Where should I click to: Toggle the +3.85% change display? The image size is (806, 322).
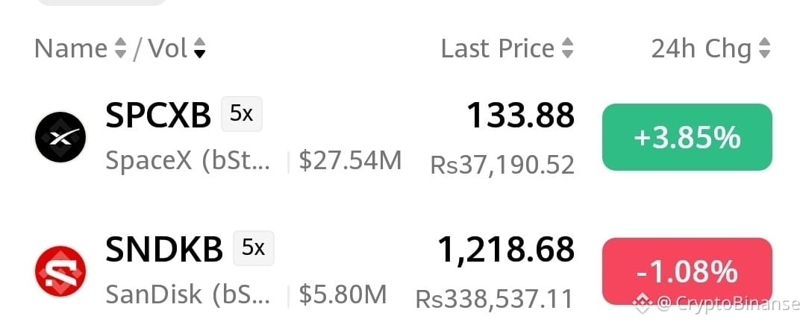tap(687, 137)
